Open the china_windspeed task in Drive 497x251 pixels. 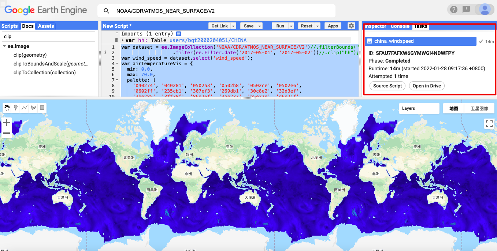(426, 86)
